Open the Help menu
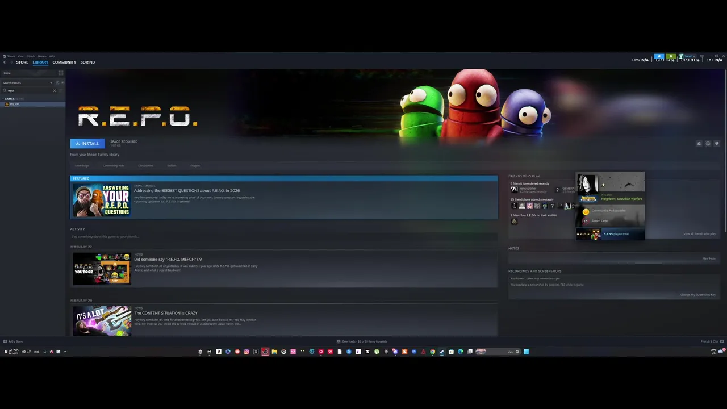 (52, 56)
